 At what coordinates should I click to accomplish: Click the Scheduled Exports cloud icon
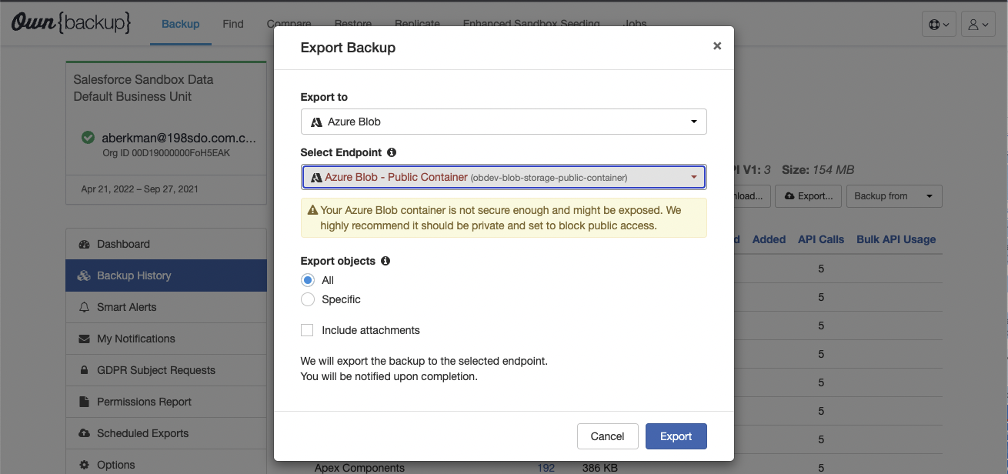85,433
